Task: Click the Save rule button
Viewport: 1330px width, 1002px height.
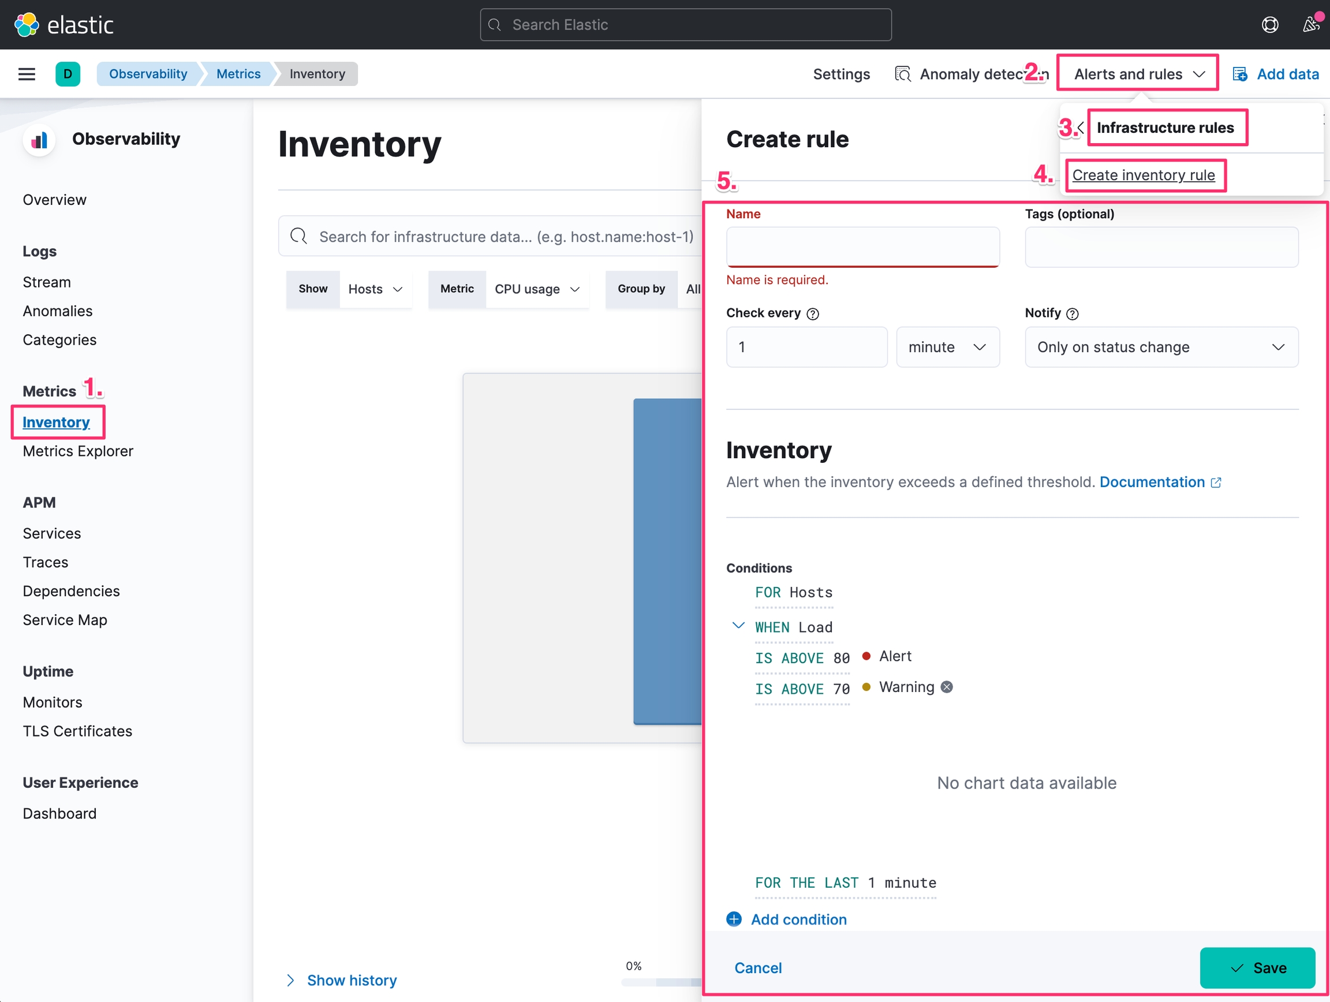Action: pos(1257,968)
